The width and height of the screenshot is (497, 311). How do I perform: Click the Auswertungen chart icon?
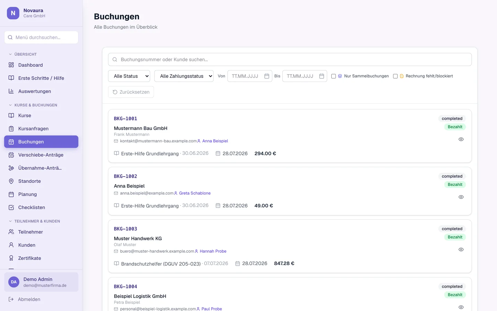(11, 91)
